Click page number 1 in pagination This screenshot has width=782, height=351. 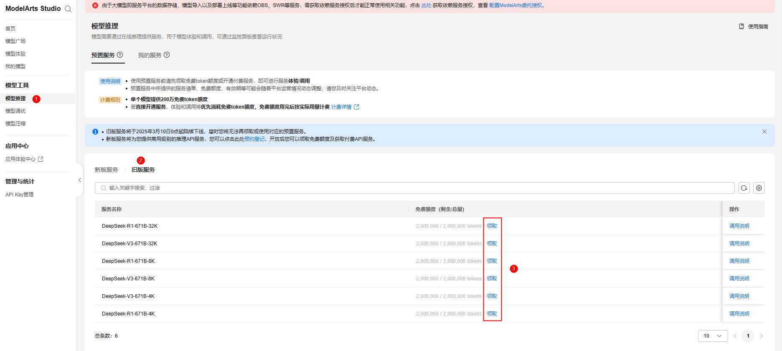point(748,336)
